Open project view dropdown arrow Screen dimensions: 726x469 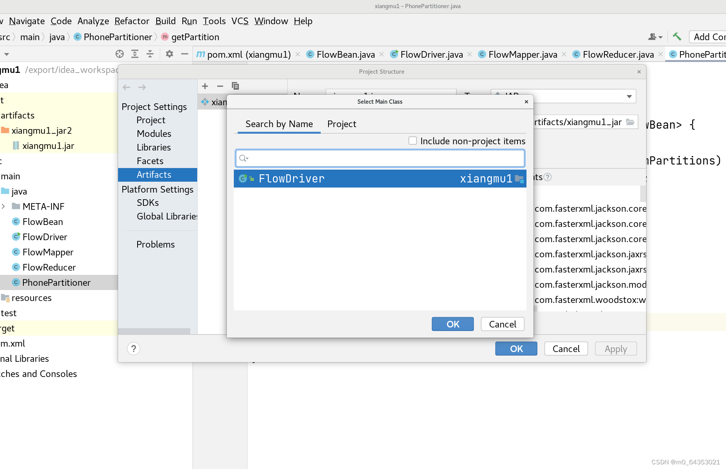(7, 54)
